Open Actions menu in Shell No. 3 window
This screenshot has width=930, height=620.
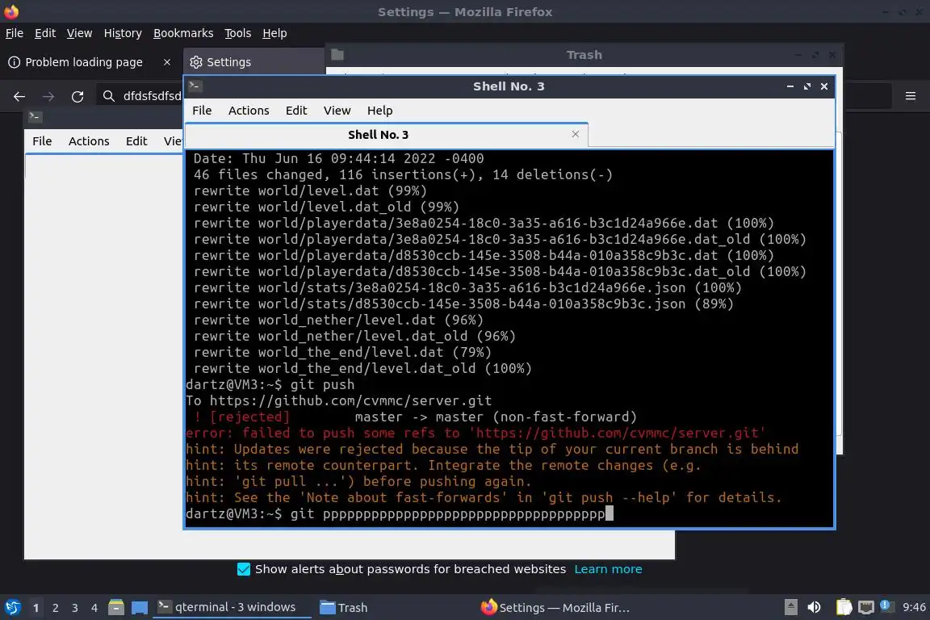tap(249, 111)
